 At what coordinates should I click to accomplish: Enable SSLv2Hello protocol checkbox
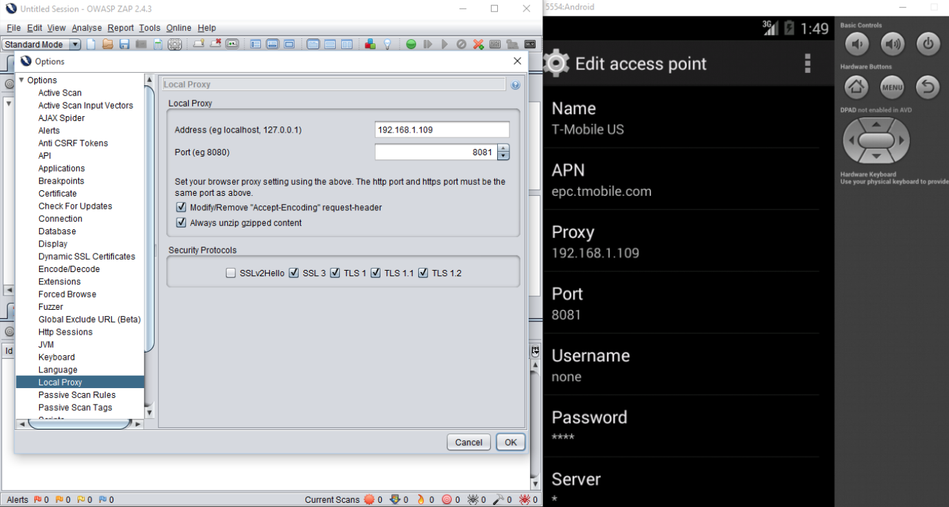pyautogui.click(x=231, y=273)
